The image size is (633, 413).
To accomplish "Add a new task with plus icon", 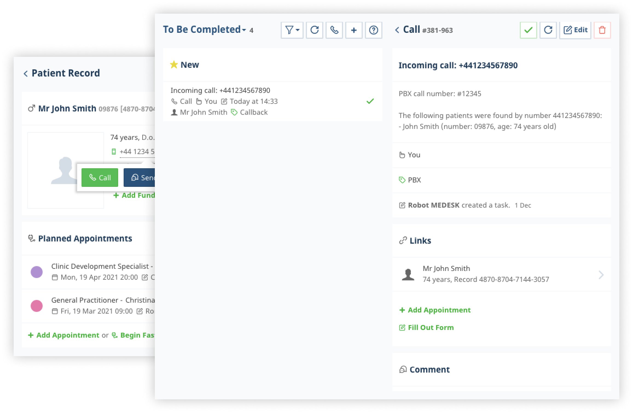I will 354,30.
